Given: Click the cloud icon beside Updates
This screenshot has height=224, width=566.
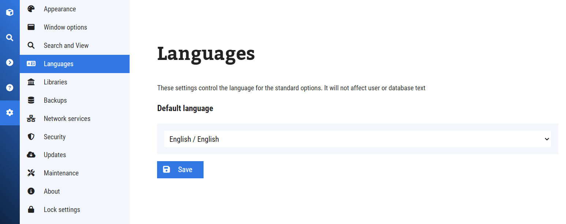Looking at the screenshot, I should click(31, 155).
